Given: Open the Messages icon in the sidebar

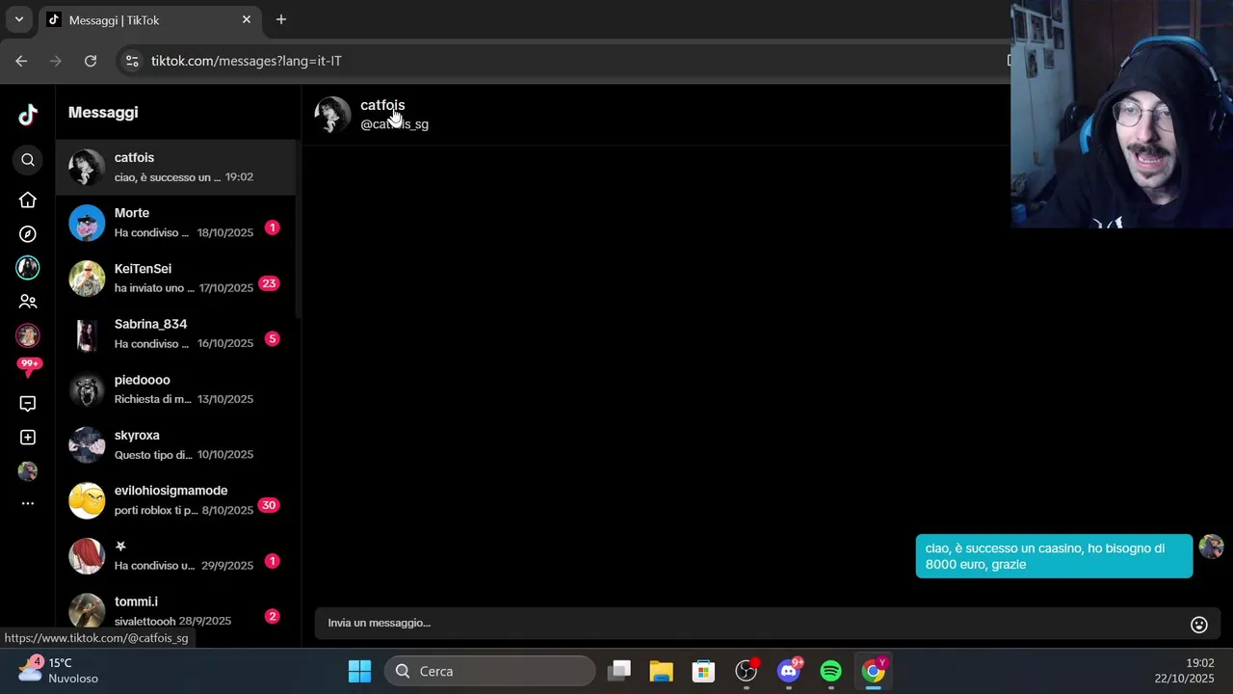Looking at the screenshot, I should (x=28, y=404).
